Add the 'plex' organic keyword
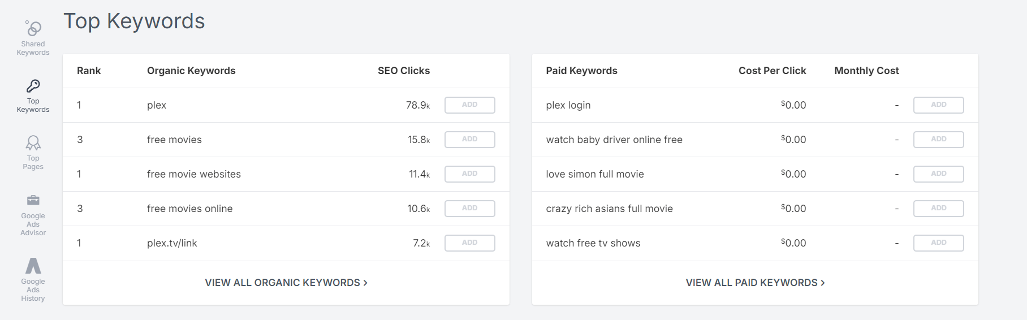Image resolution: width=1027 pixels, height=320 pixels. tap(470, 105)
